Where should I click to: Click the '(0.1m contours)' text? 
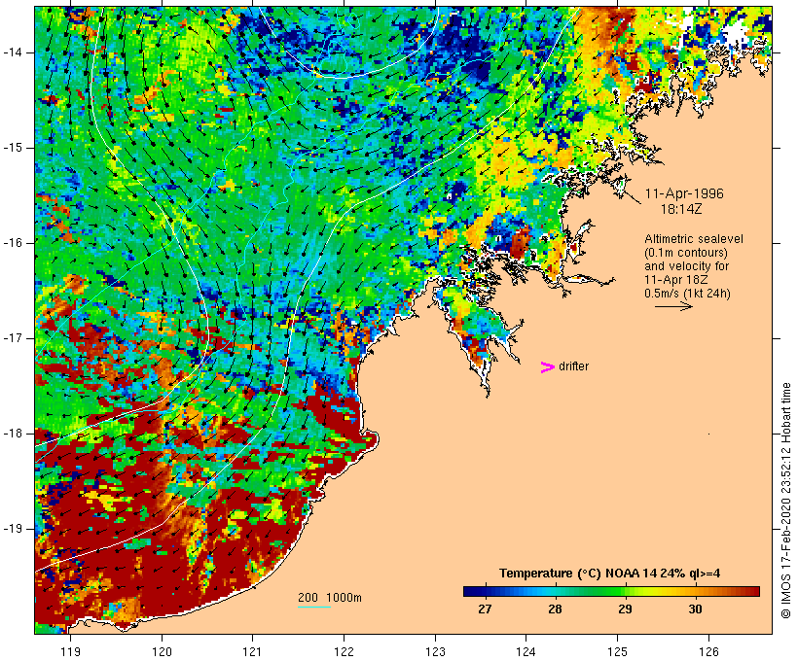point(686,253)
